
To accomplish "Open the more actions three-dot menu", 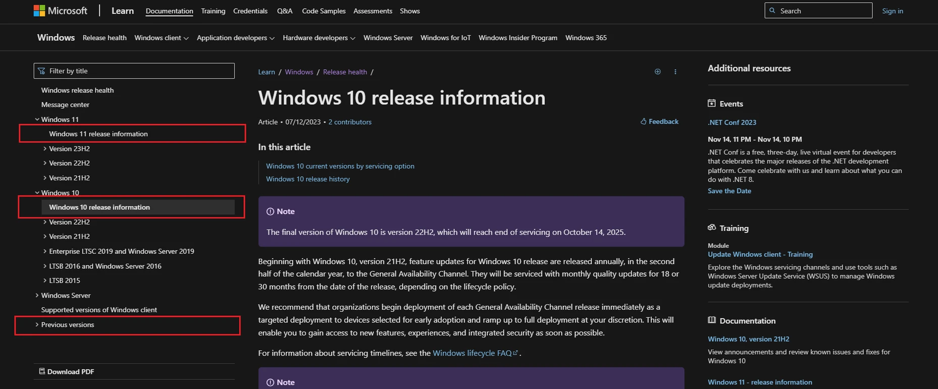I will pyautogui.click(x=675, y=72).
